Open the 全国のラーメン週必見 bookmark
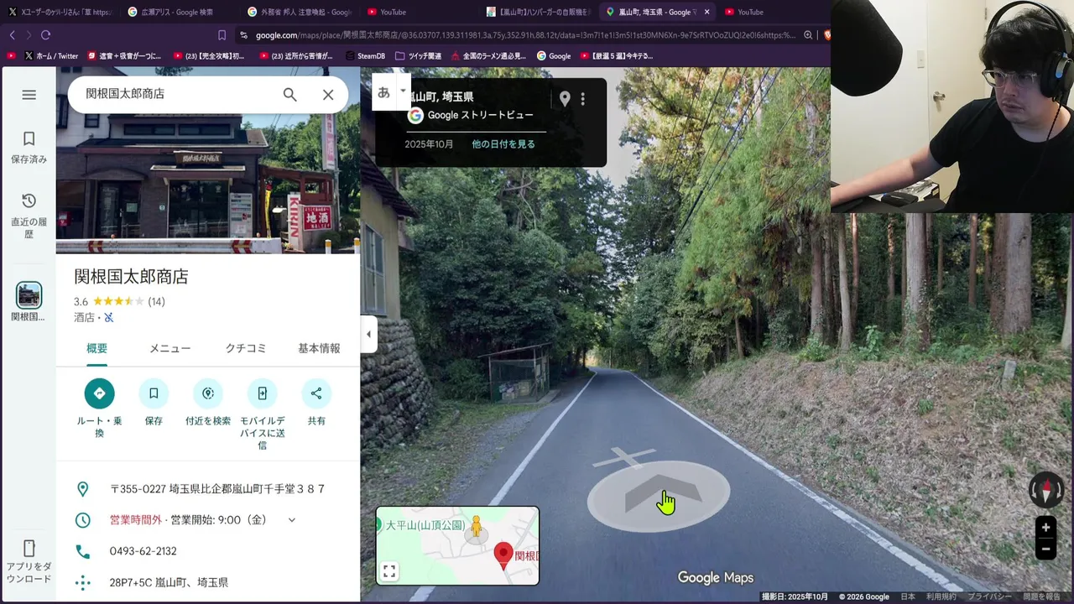 (488, 56)
